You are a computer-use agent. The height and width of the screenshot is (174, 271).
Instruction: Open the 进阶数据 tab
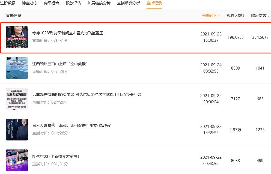click(x=8, y=3)
